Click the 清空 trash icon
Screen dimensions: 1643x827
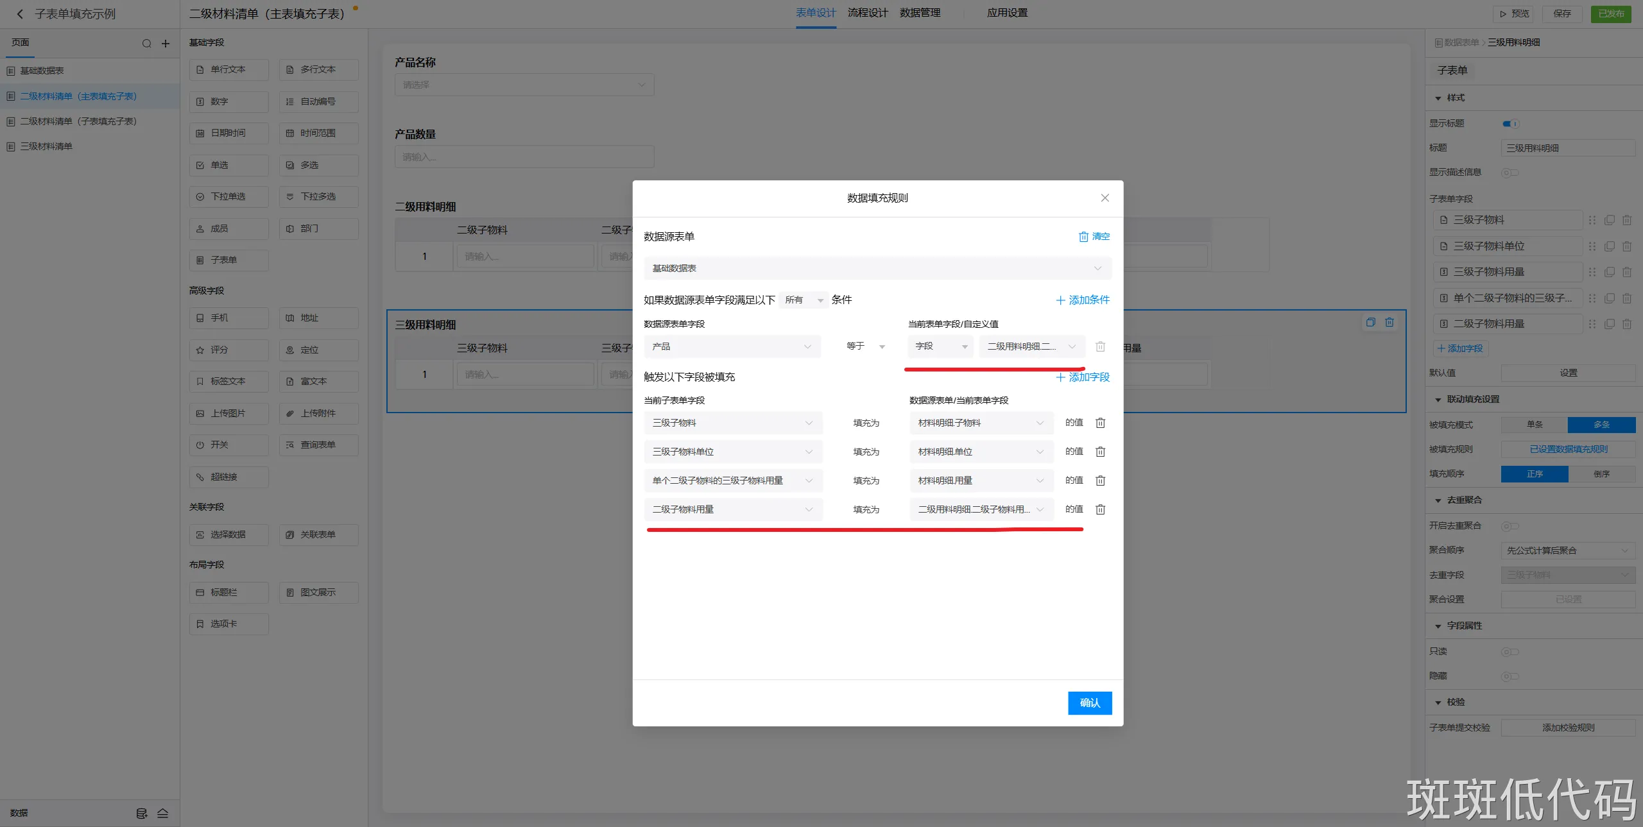click(1083, 237)
